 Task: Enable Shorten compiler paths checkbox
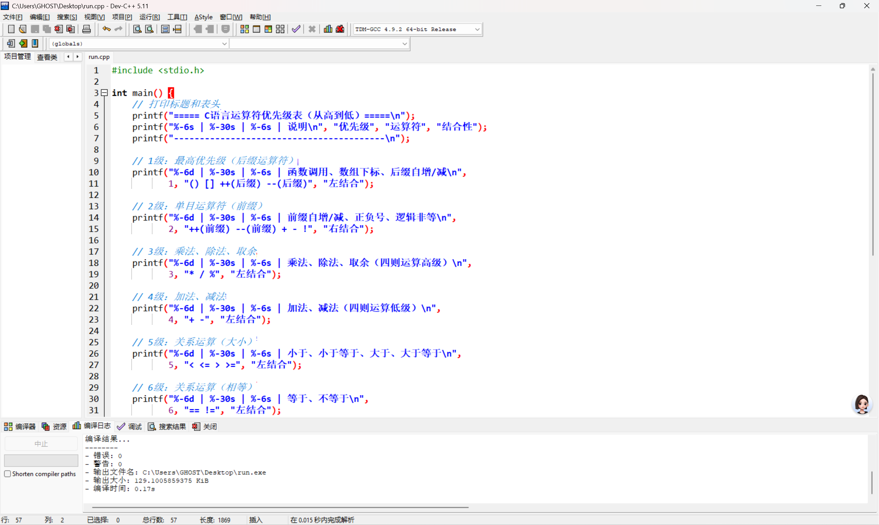point(8,474)
